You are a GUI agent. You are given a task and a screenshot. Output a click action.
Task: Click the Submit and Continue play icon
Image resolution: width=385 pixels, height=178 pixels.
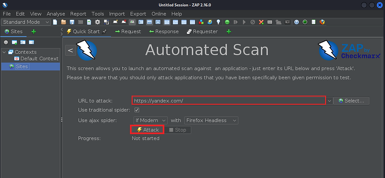click(x=244, y=22)
